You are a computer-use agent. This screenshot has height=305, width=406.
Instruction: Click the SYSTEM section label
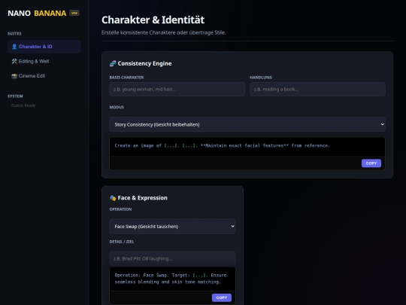pyautogui.click(x=15, y=96)
